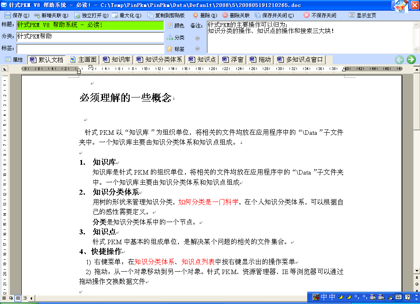This screenshot has width=420, height=304.
Task: Click 新增关联 to add an association
Action: click(51, 15)
